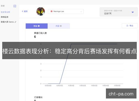Click the 数据 sidebar header text
139x101 pixels.
tap(3, 6)
